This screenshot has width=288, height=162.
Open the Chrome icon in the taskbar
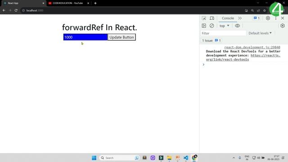(194, 158)
